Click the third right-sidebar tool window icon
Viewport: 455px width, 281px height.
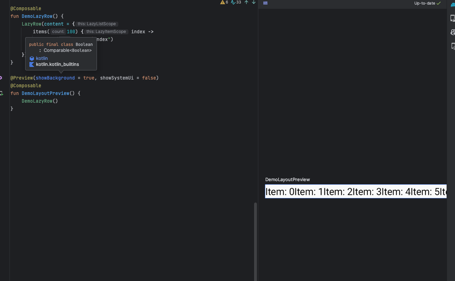(453, 32)
